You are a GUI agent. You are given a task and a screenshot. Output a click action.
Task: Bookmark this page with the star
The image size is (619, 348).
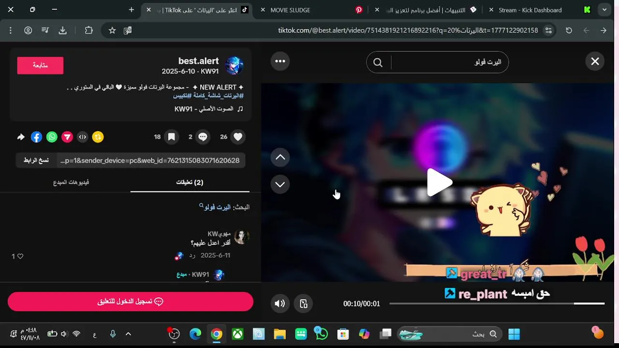[x=112, y=30]
